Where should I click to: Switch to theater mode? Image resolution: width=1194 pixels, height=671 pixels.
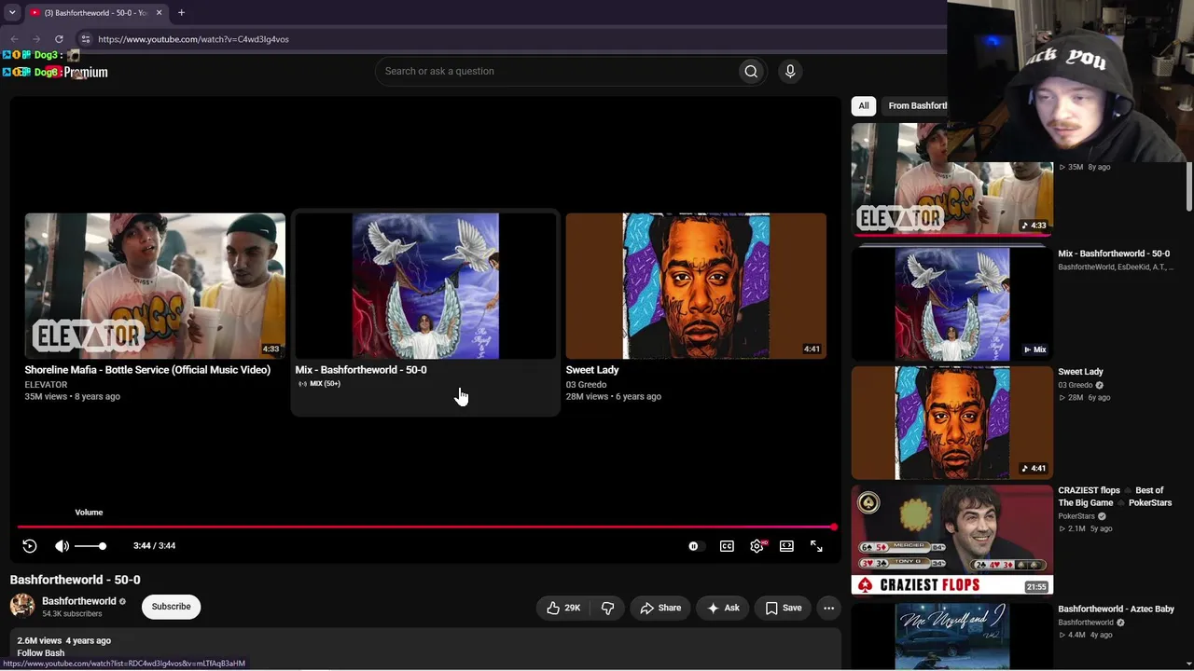click(786, 546)
